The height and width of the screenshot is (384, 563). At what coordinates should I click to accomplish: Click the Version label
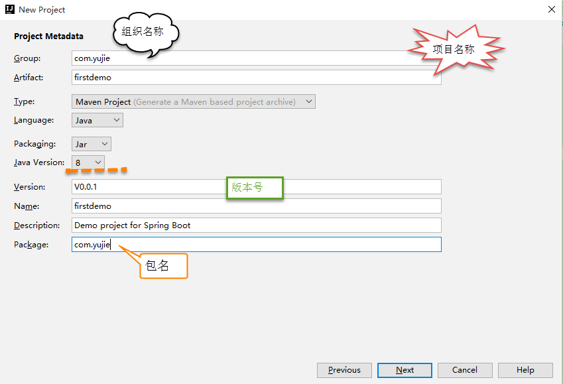(x=29, y=187)
